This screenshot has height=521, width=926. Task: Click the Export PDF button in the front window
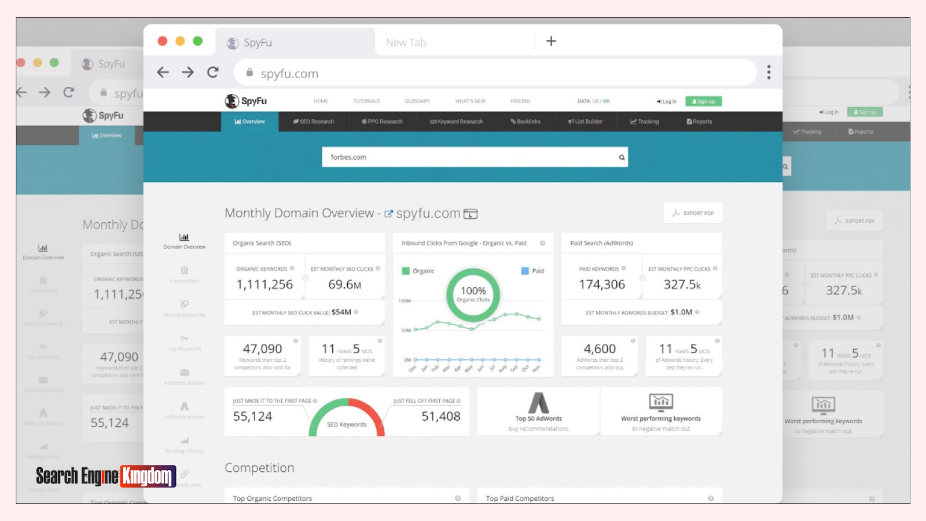693,213
